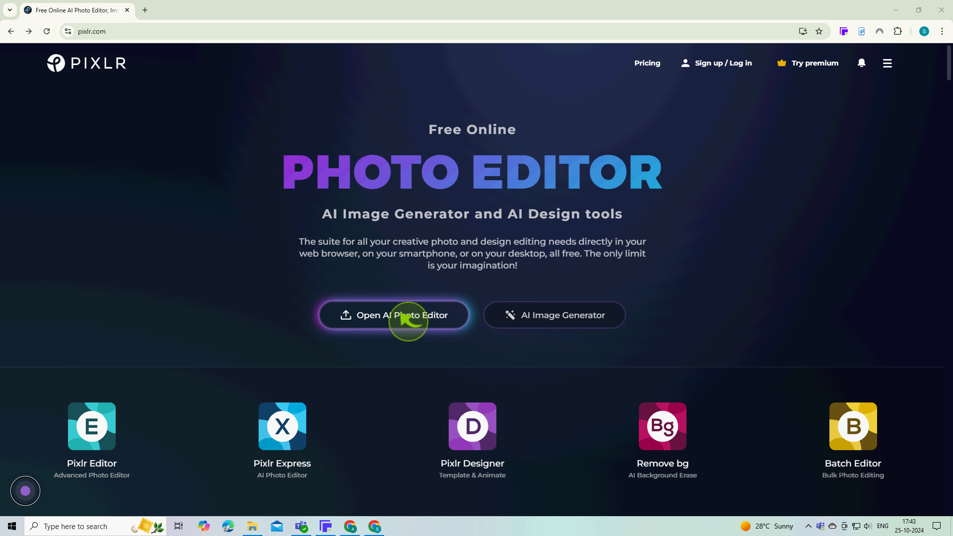Click AI Image Generator button
Image resolution: width=953 pixels, height=536 pixels.
(x=554, y=315)
